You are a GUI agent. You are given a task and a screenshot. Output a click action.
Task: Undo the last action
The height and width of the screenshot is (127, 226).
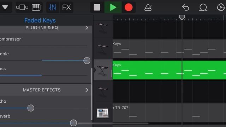(x=185, y=7)
